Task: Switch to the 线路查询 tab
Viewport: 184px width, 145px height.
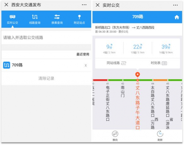Action: click(x=35, y=19)
